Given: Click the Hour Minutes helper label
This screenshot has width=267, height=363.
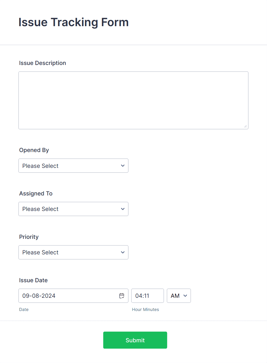Looking at the screenshot, I should (146, 310).
